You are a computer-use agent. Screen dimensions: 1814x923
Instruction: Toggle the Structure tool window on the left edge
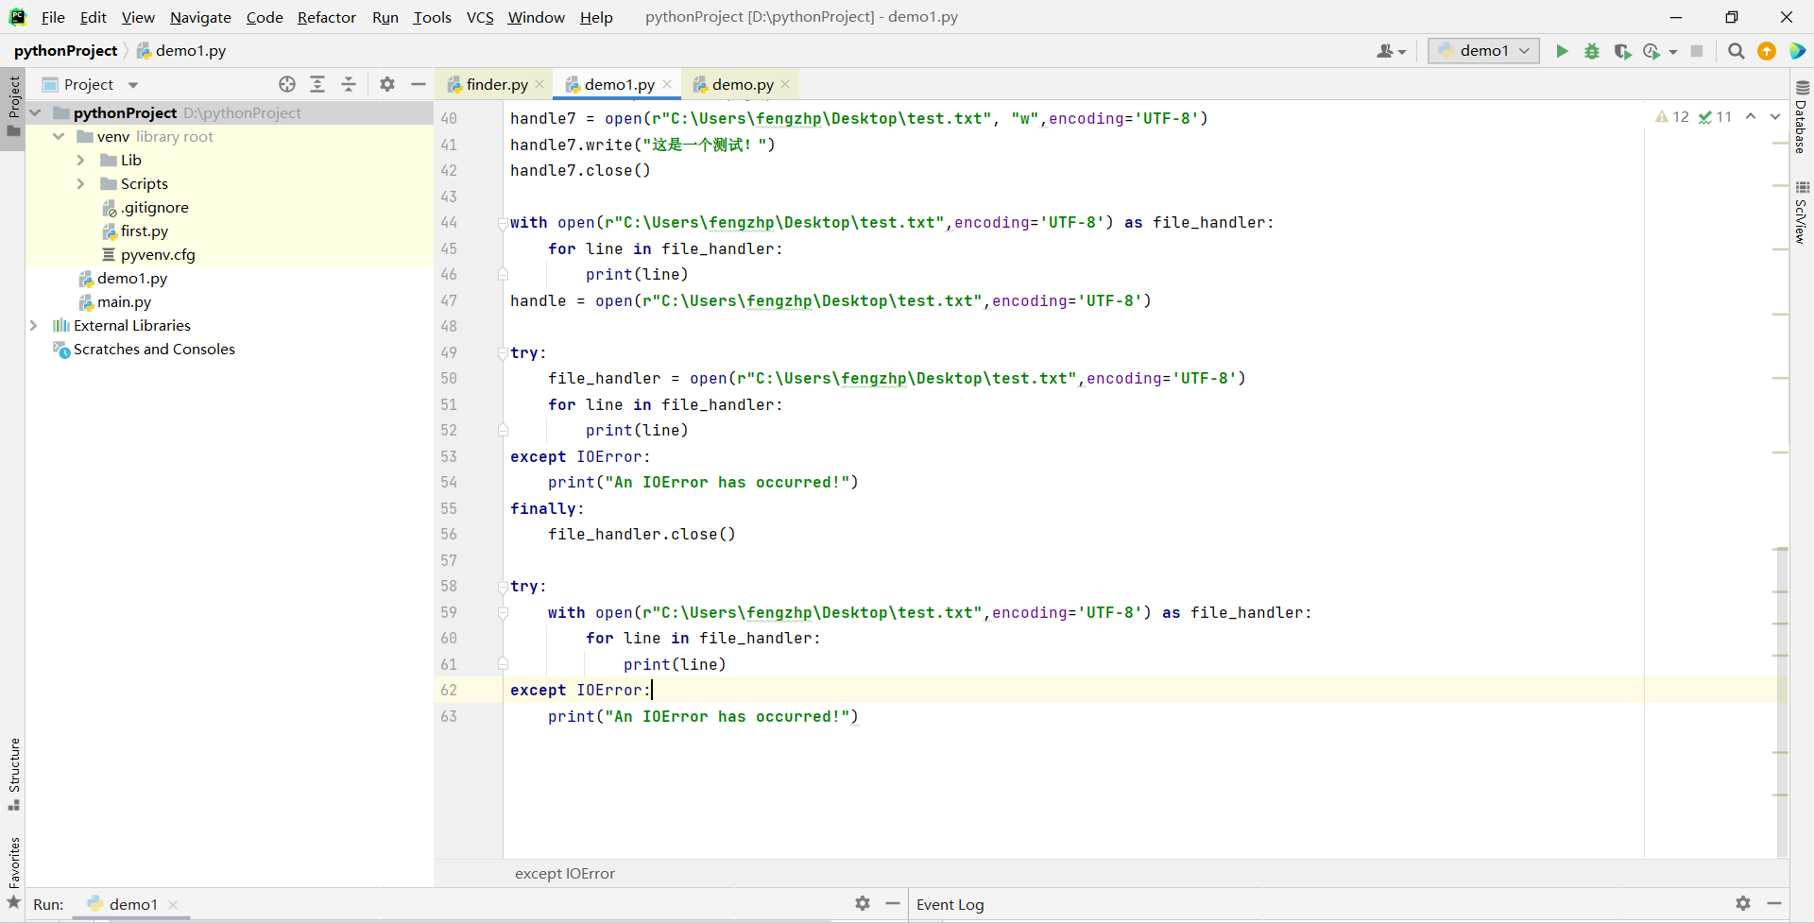tap(14, 772)
